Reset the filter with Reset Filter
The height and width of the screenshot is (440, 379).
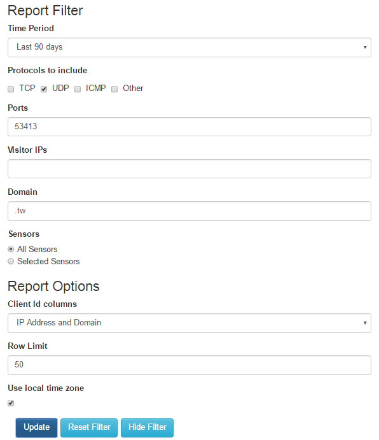pos(89,428)
